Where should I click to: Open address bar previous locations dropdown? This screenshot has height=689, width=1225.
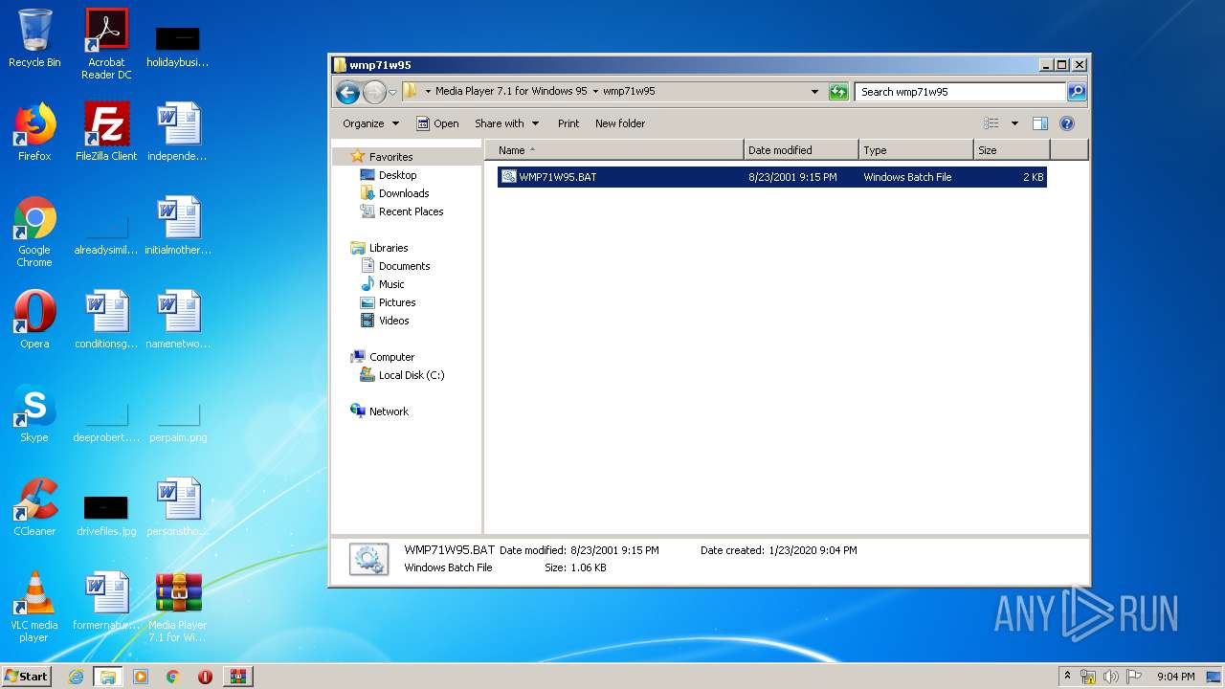point(814,92)
